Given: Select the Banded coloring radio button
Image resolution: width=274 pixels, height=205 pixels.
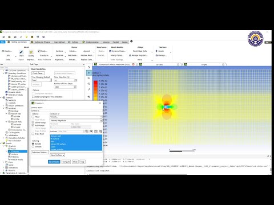Looking at the screenshot, I should (33, 144).
